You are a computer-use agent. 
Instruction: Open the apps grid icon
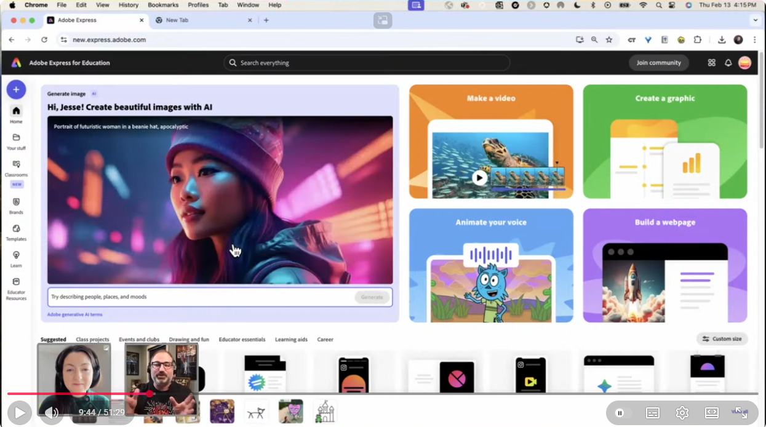pyautogui.click(x=711, y=62)
